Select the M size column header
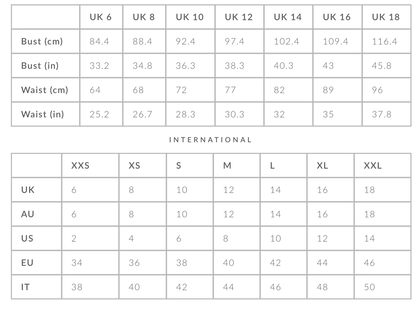Image resolution: width=420 pixels, height=310 pixels. coord(227,166)
